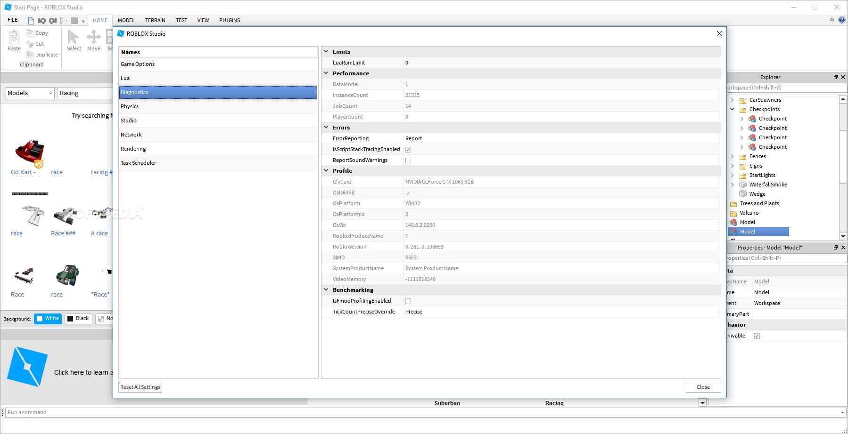This screenshot has height=434, width=848.
Task: Expand the Fences folder in Explorer
Action: [x=733, y=156]
